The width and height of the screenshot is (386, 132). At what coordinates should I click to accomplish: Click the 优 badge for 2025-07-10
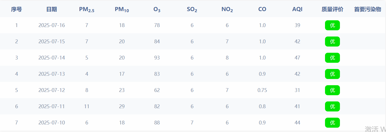click(332, 123)
